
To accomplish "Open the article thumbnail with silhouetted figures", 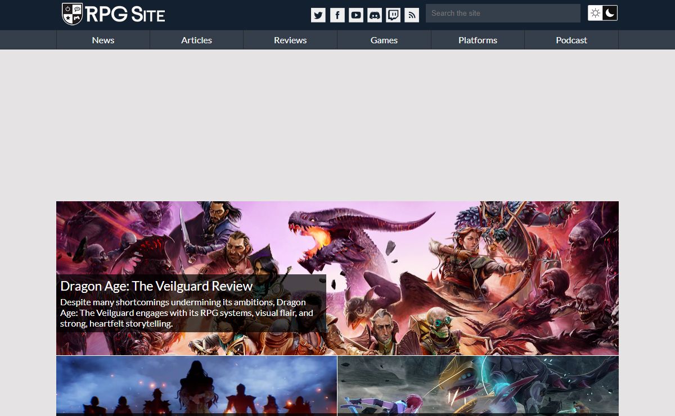I will pos(196,386).
